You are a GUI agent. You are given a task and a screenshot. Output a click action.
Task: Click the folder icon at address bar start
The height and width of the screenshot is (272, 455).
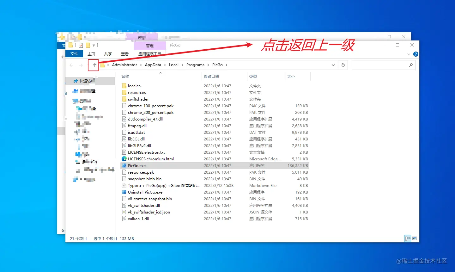[x=102, y=65]
